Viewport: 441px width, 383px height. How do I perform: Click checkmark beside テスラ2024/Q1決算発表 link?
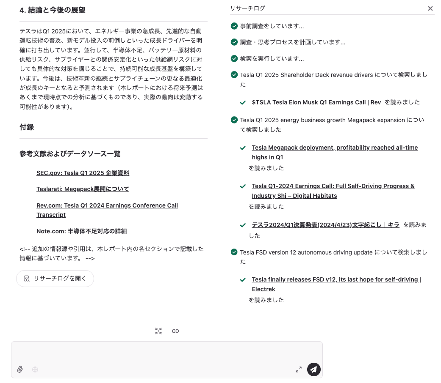pos(243,225)
